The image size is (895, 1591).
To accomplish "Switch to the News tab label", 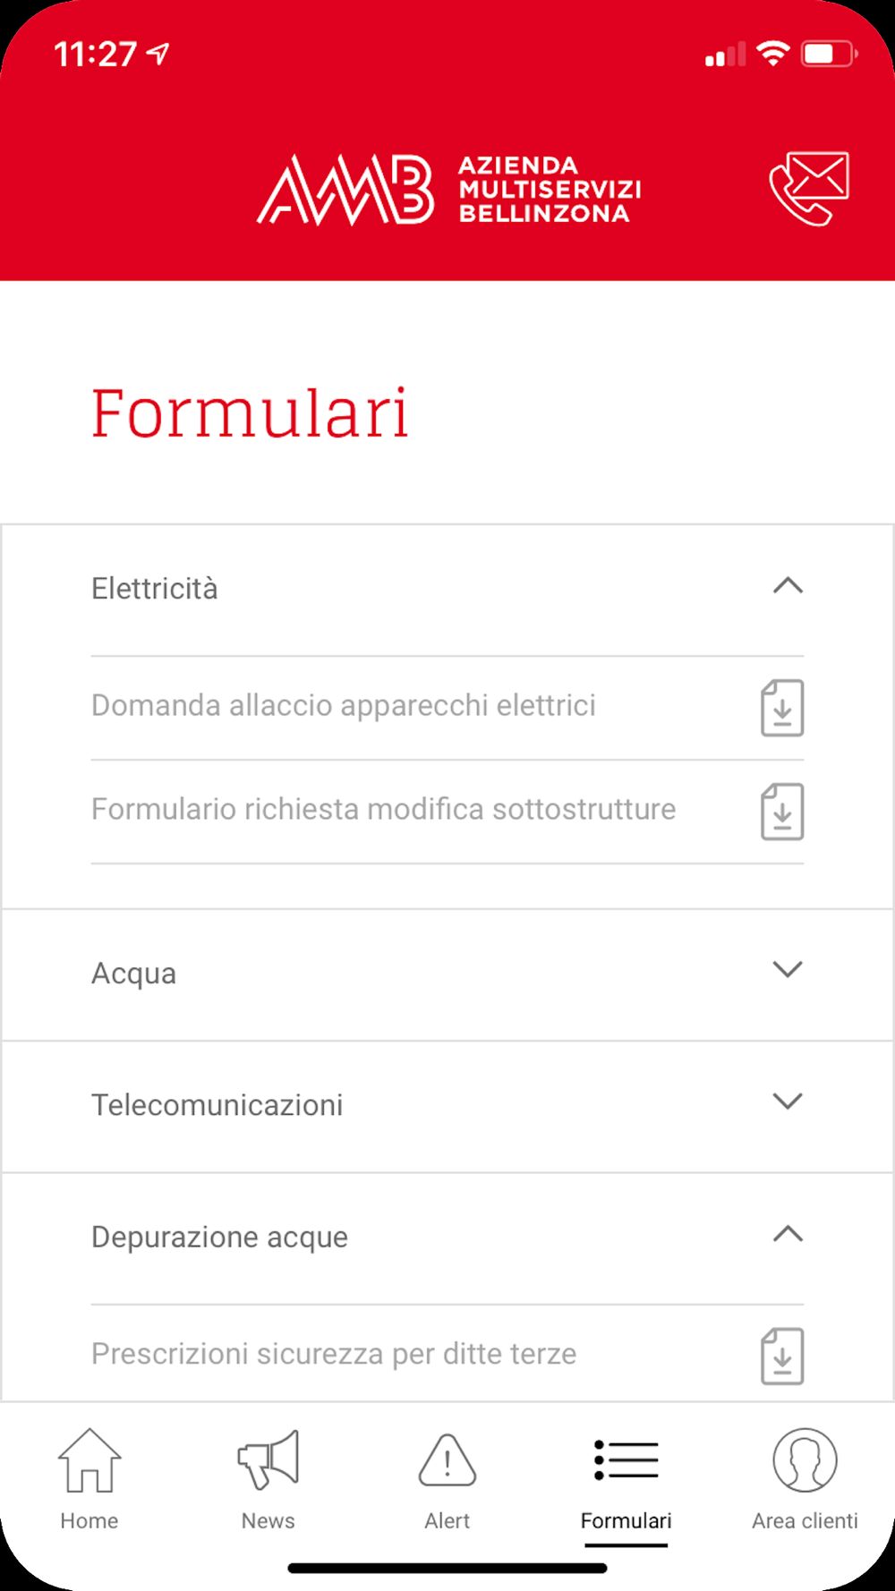I will tap(268, 1521).
